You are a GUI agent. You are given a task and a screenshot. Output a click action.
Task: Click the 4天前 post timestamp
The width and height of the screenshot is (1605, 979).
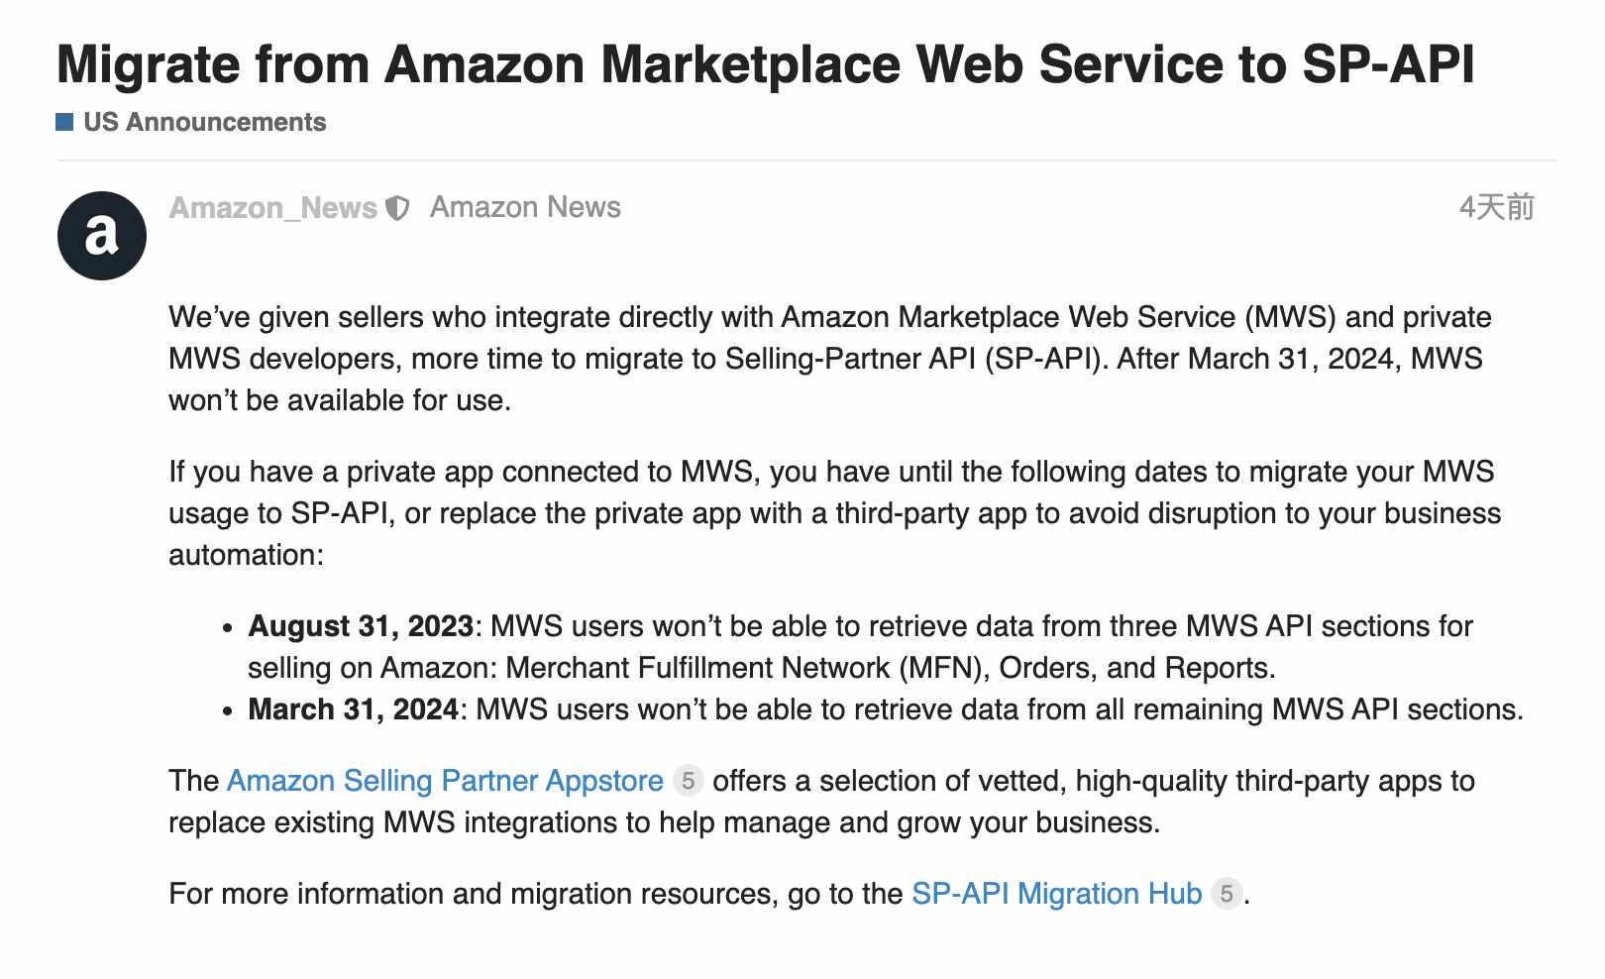1496,207
